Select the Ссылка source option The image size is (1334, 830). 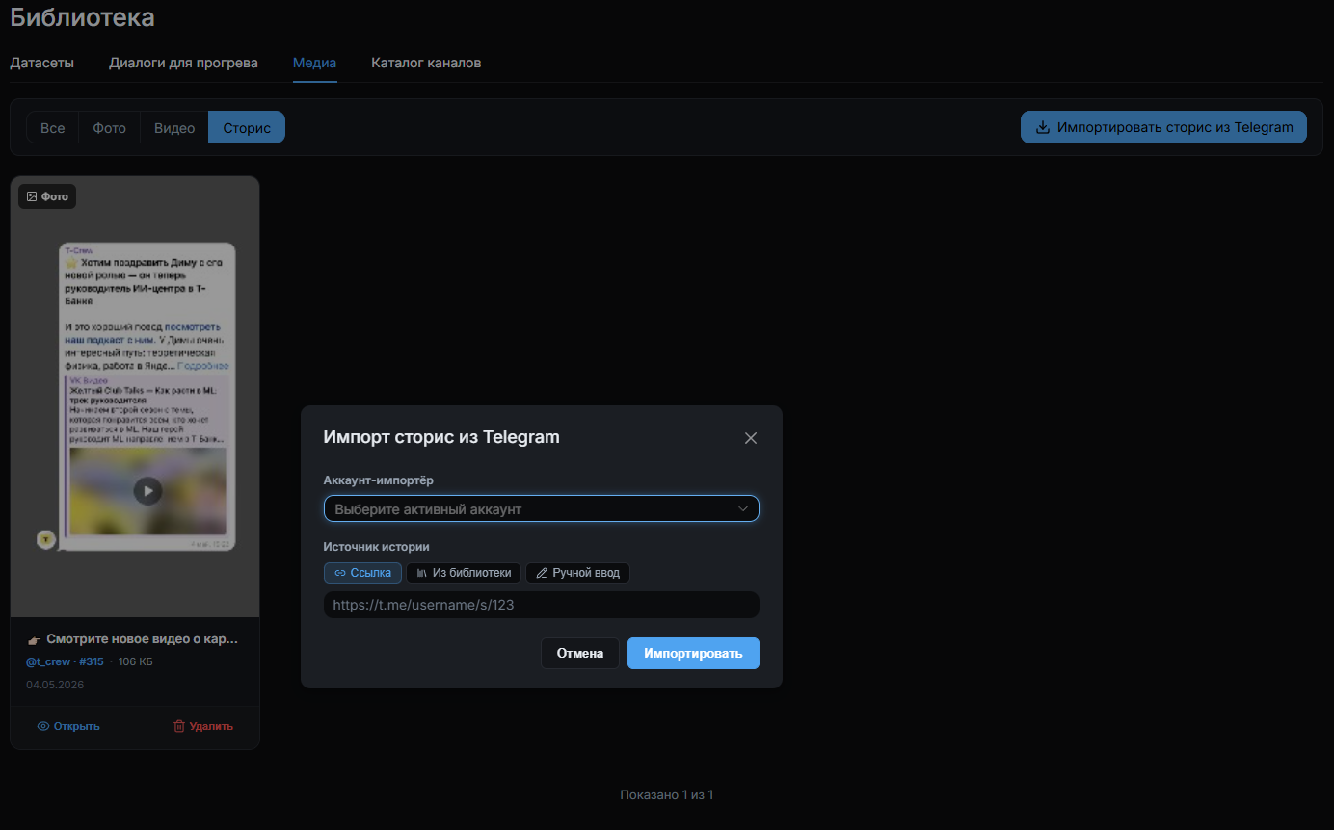click(362, 573)
